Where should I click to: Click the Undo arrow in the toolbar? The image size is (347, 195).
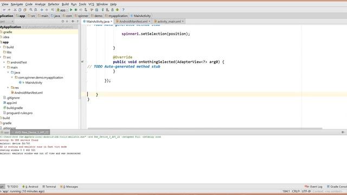[x=4, y=10]
